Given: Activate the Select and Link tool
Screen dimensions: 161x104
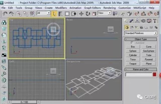Looking at the screenshot, I should pos(19,14).
